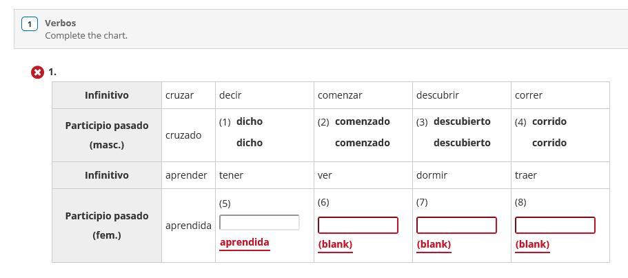Click the 'Verbos' activity title
Image resolution: width=628 pixels, height=278 pixels.
61,23
